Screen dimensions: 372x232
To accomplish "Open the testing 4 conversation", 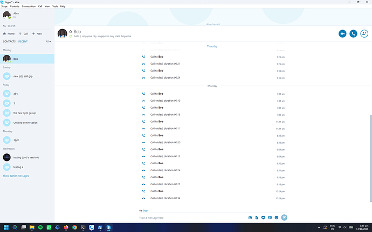I will pos(27,167).
